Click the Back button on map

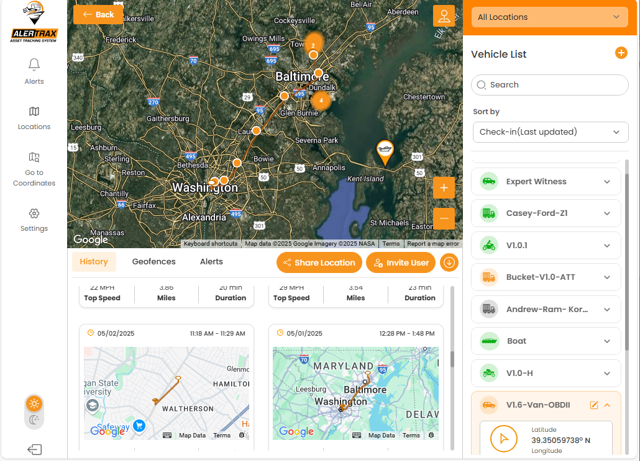click(x=98, y=14)
